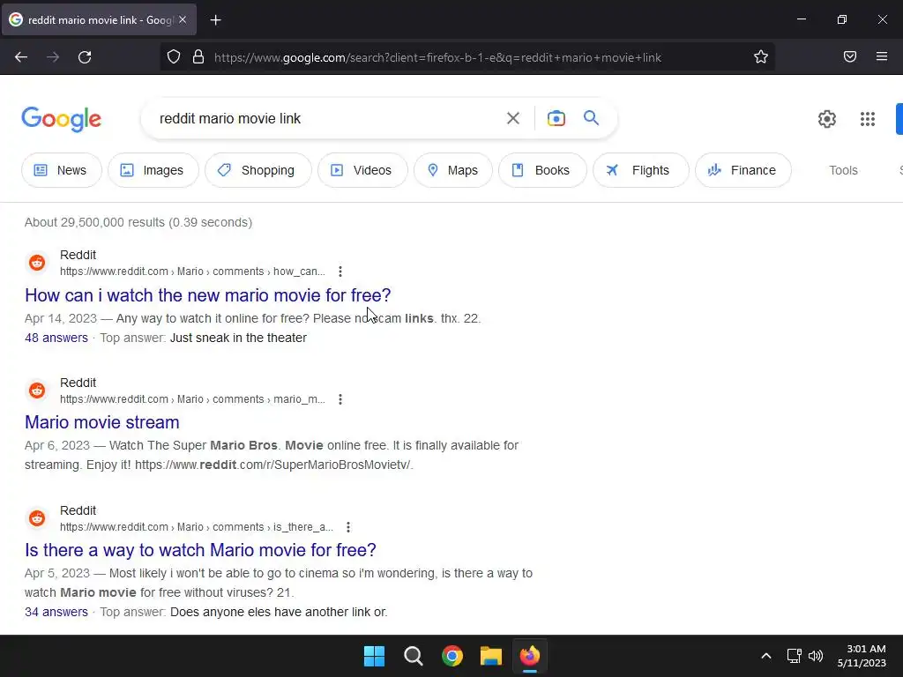Open 'Is there a way to watch Mario movie' link
This screenshot has height=677, width=903.
[x=200, y=550]
